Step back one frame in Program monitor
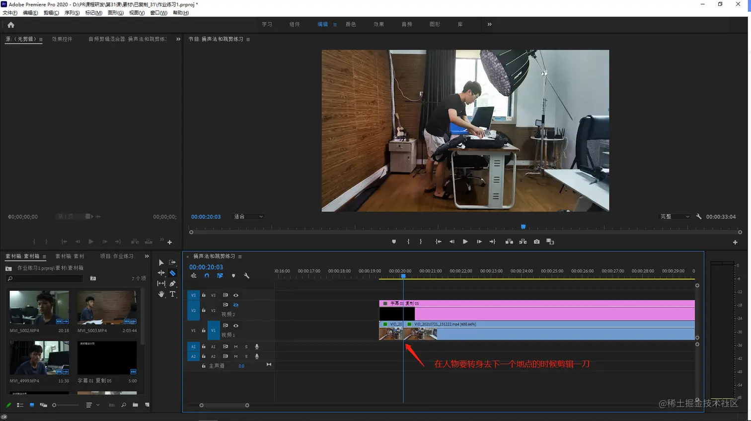751x421 pixels. pos(451,242)
